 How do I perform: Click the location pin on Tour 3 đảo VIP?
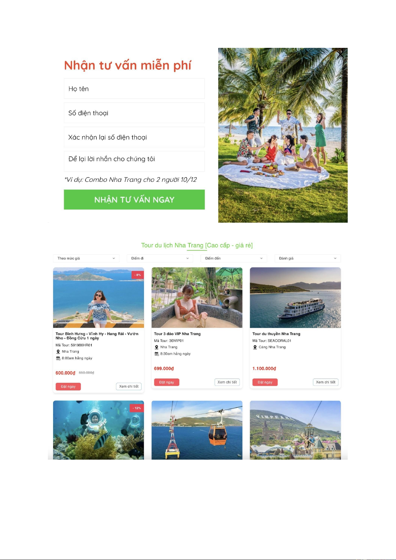(156, 347)
